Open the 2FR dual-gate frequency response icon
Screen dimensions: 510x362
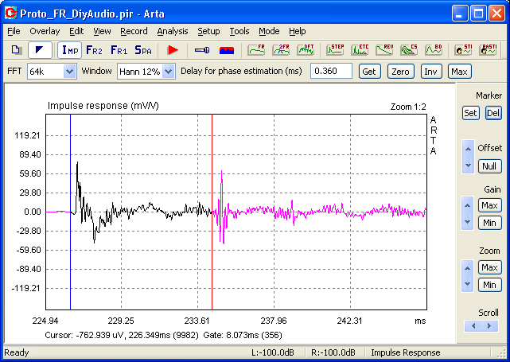tap(281, 50)
